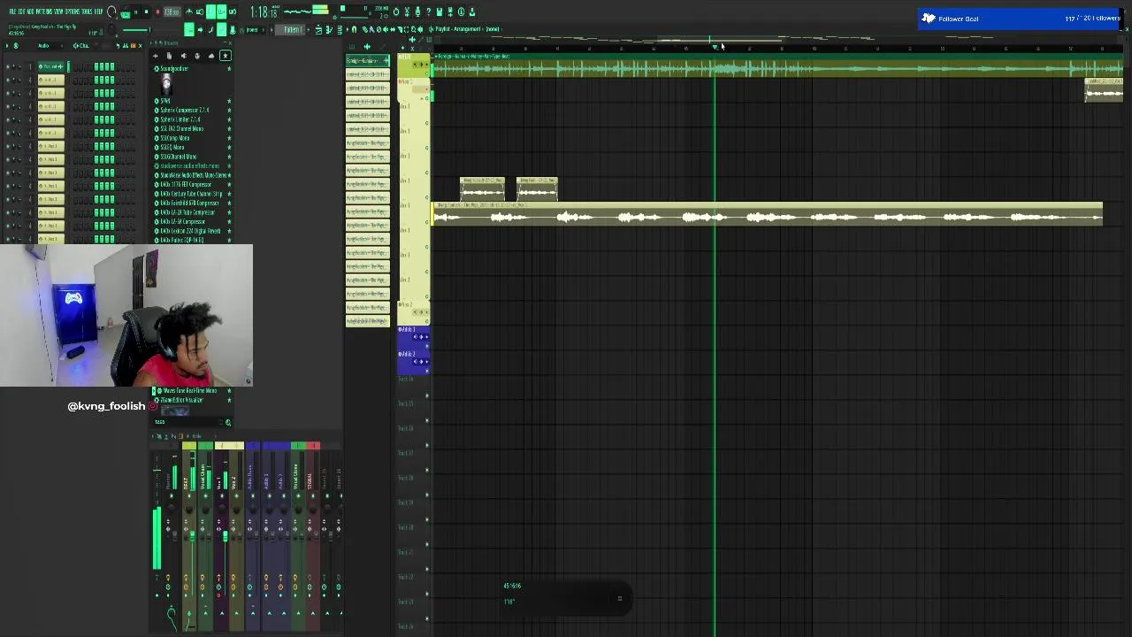Click the icon in the hint bar popup
This screenshot has height=637, width=1132.
tap(619, 599)
